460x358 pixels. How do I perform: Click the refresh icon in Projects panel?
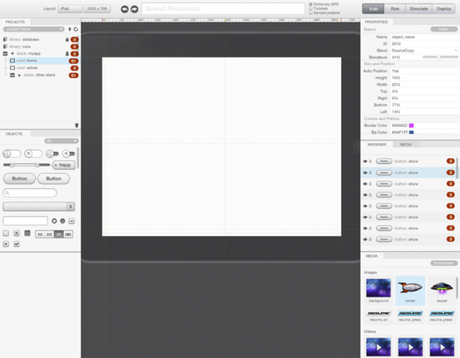click(x=75, y=30)
